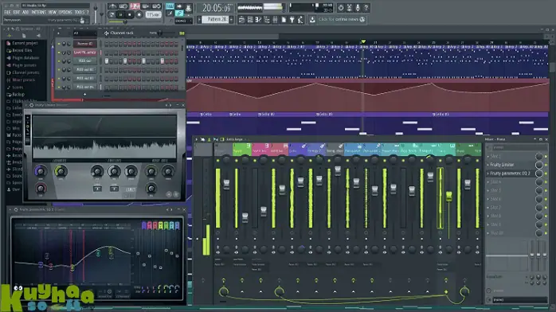
Task: Open the Mixer via toolbar icon
Action: tap(275, 19)
